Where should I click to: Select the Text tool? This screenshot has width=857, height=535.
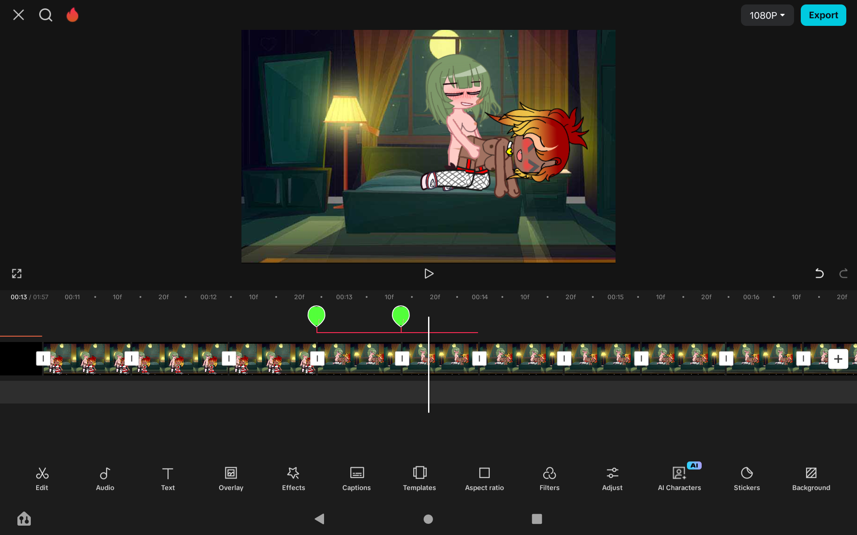coord(168,478)
